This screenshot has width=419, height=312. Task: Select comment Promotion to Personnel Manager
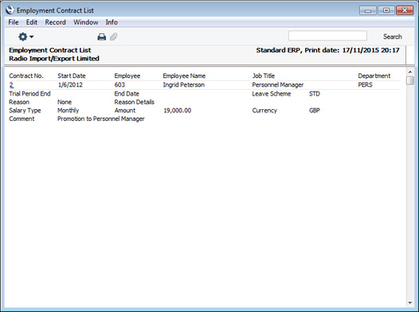click(x=100, y=119)
